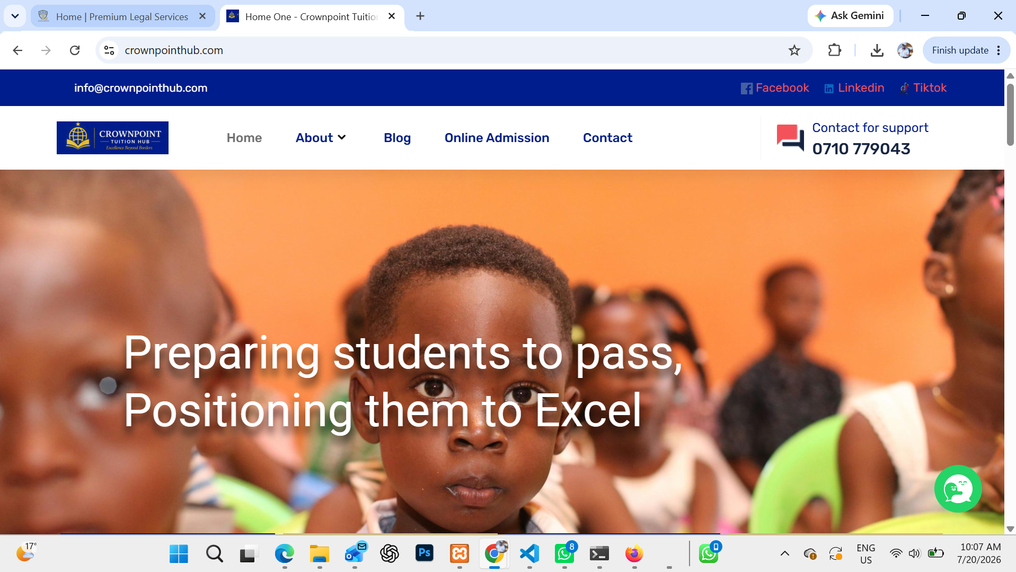Launch Microsoft Edge from taskbar
1016x572 pixels.
click(x=285, y=554)
